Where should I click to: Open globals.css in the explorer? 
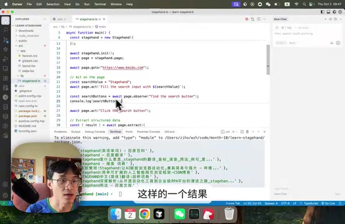30,61
